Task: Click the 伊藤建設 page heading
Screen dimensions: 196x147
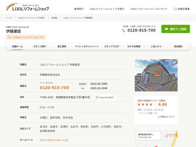Action: (x=13, y=31)
